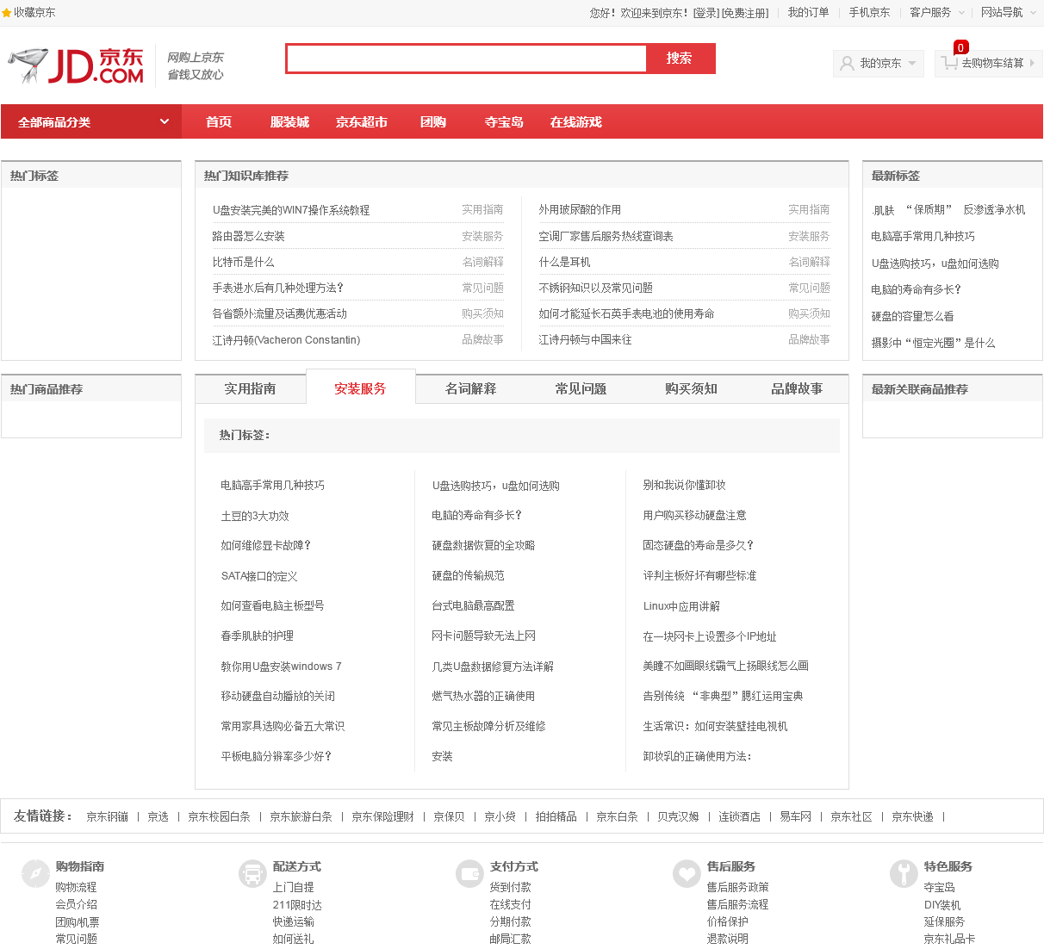The height and width of the screenshot is (949, 1044).
Task: Open 土豆的3大功效 link
Action: point(255,516)
